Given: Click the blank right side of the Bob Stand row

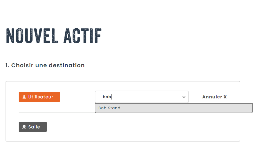Looking at the screenshot, I should (x=209, y=108).
